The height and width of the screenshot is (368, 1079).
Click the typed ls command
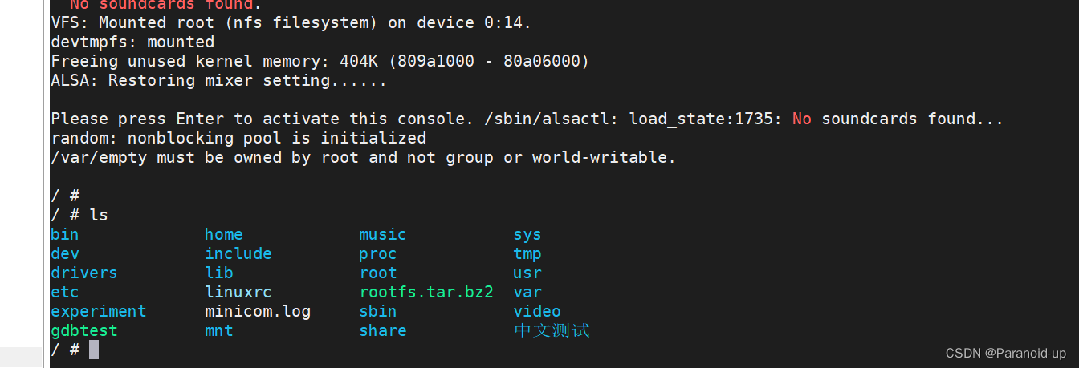coord(98,215)
